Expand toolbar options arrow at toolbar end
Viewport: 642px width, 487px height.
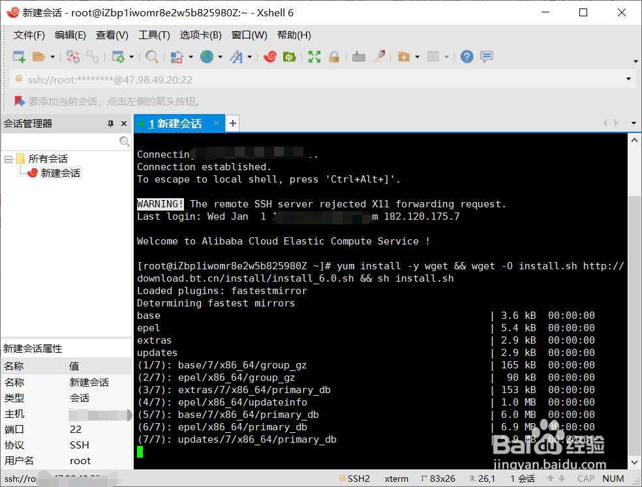click(635, 61)
